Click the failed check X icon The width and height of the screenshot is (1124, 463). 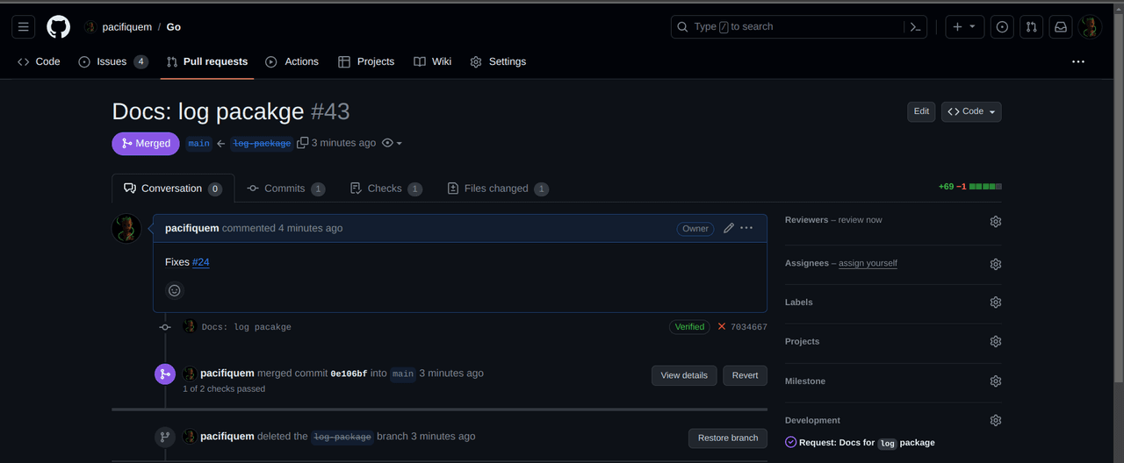tap(722, 327)
